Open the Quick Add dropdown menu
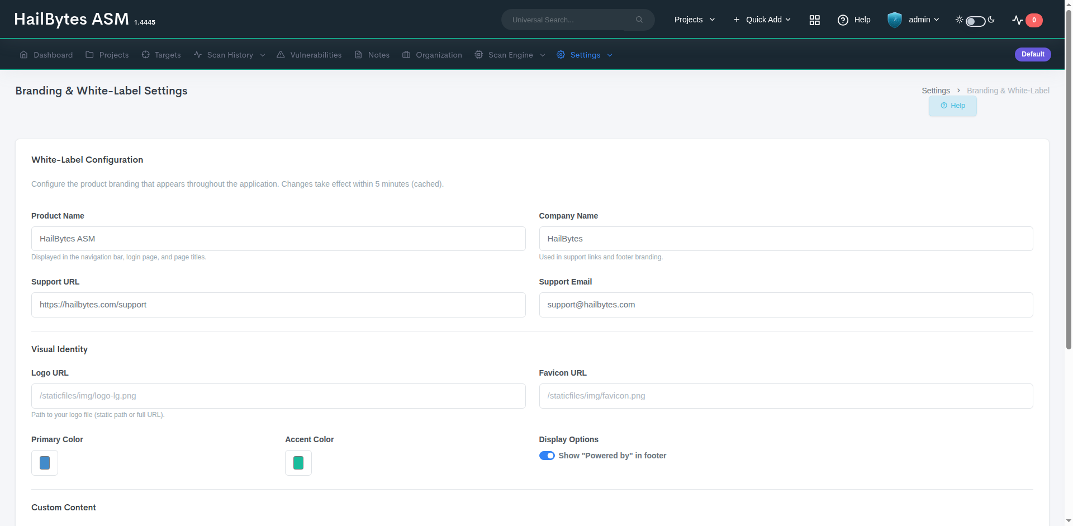The height and width of the screenshot is (526, 1073). [762, 20]
